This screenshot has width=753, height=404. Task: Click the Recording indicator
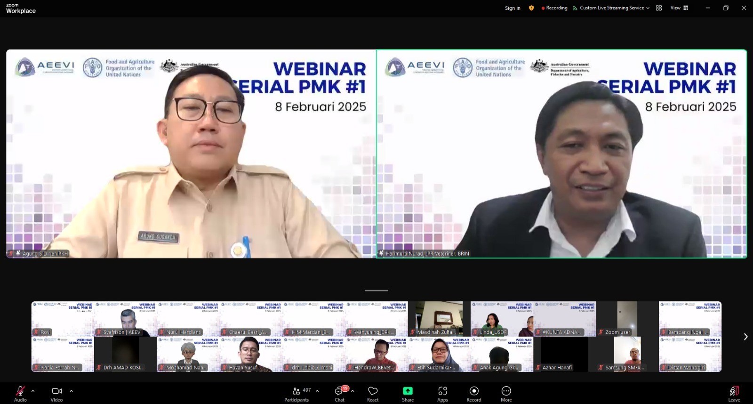pos(554,8)
